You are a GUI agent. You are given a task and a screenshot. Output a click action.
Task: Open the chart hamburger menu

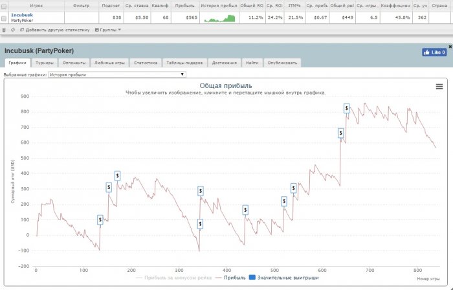click(439, 86)
